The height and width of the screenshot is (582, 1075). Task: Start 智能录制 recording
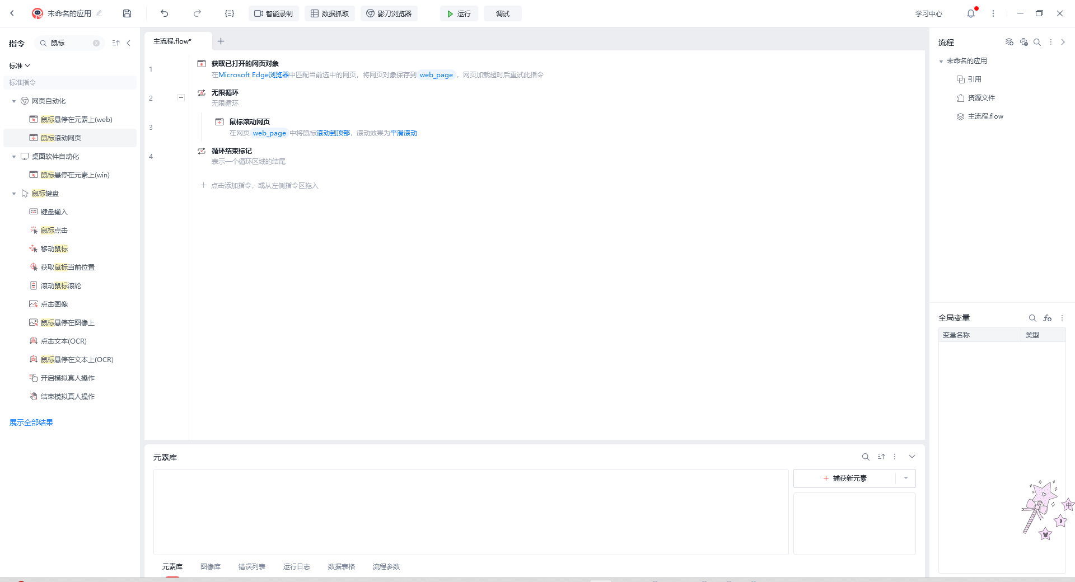click(274, 13)
